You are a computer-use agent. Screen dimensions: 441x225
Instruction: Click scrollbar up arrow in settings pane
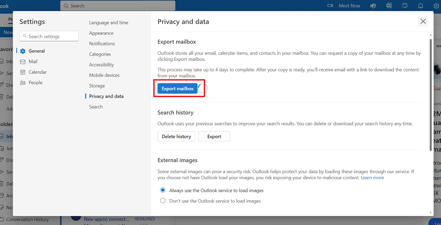(x=430, y=35)
